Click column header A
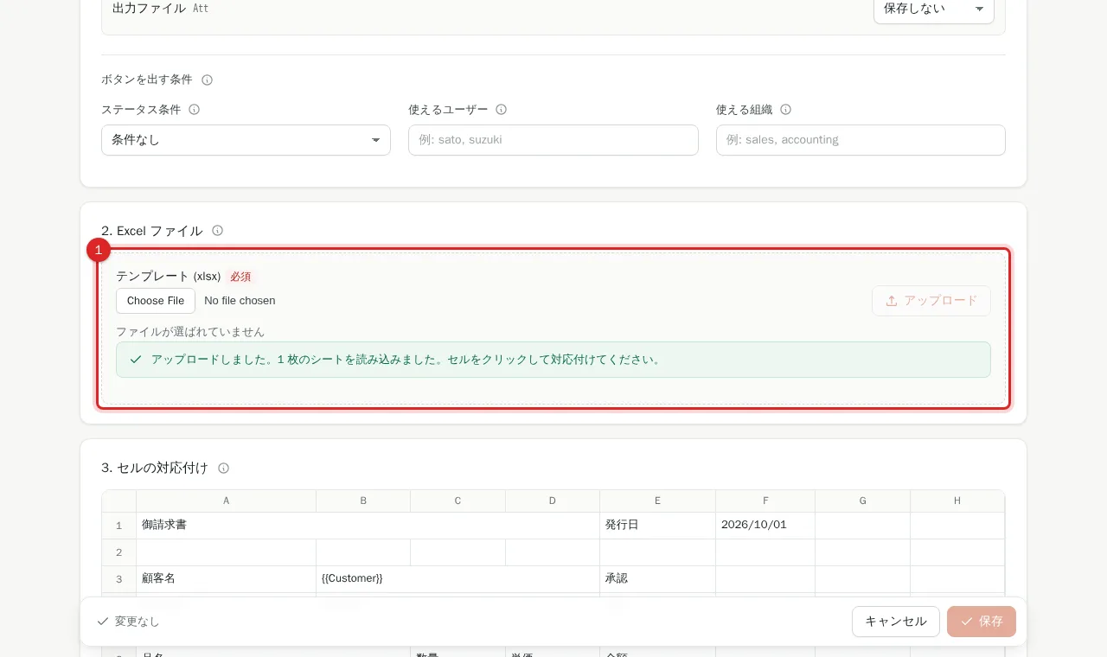 pos(227,501)
